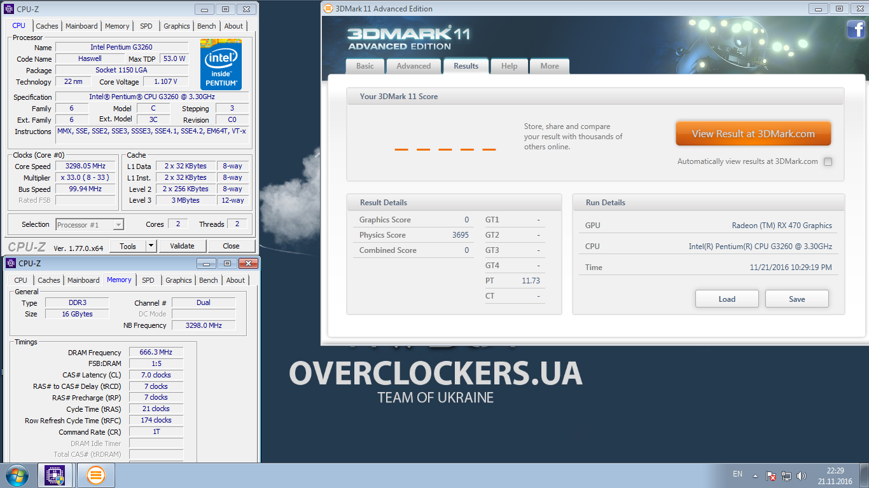Click View Result at 3DMark.com button
Viewport: 869px width, 488px height.
click(753, 133)
